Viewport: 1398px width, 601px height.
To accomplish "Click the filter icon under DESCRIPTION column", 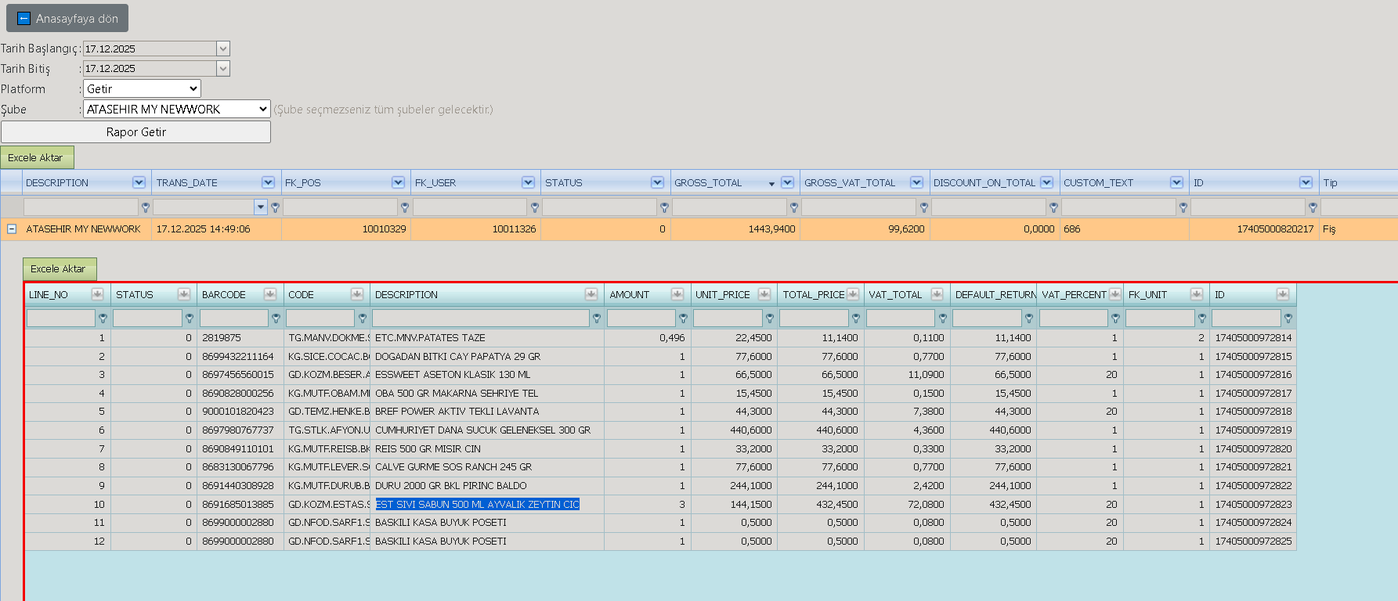I will pyautogui.click(x=145, y=207).
